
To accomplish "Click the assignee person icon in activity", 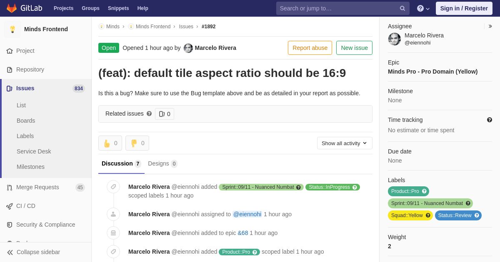I will (x=113, y=214).
